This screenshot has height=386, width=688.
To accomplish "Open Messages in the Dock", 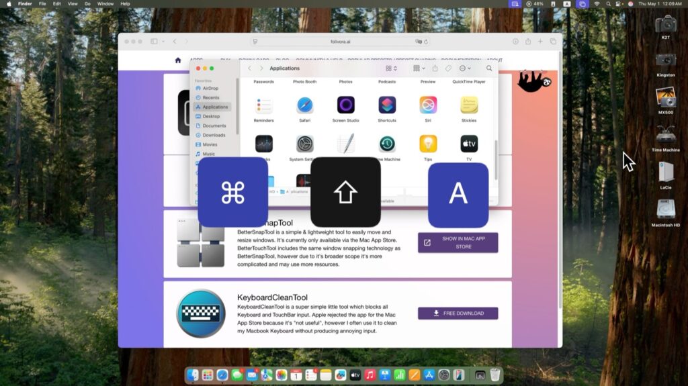I will (237, 375).
